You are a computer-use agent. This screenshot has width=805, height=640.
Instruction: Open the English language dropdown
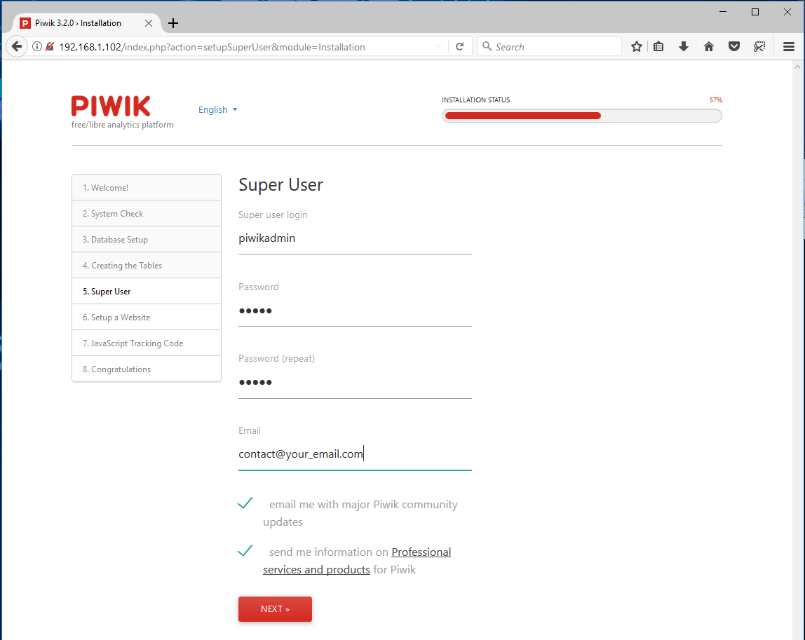tap(217, 110)
